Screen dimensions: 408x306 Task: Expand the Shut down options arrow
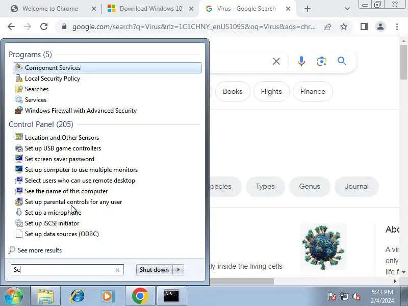(178, 270)
